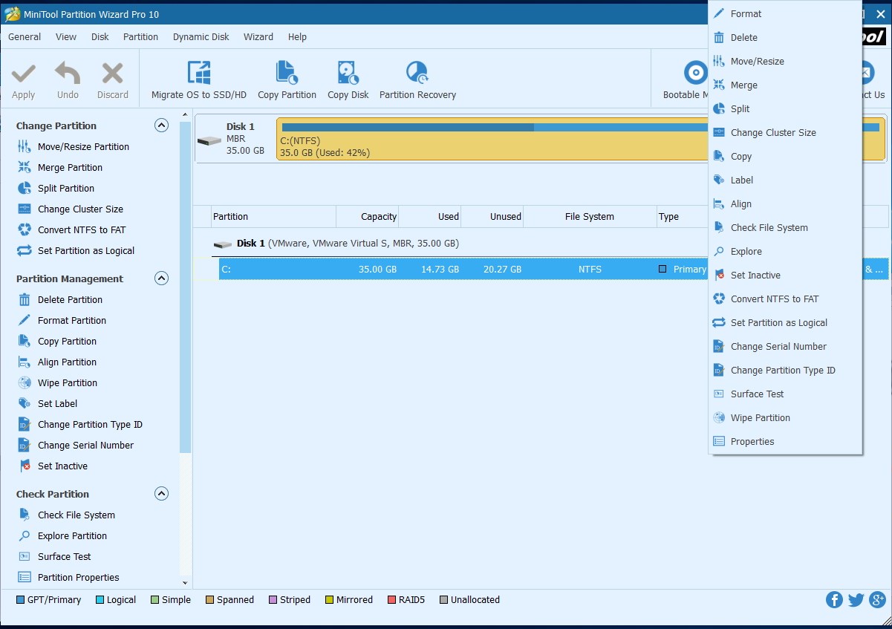Click Convert NTFS to FAT in sidebar

click(x=80, y=230)
